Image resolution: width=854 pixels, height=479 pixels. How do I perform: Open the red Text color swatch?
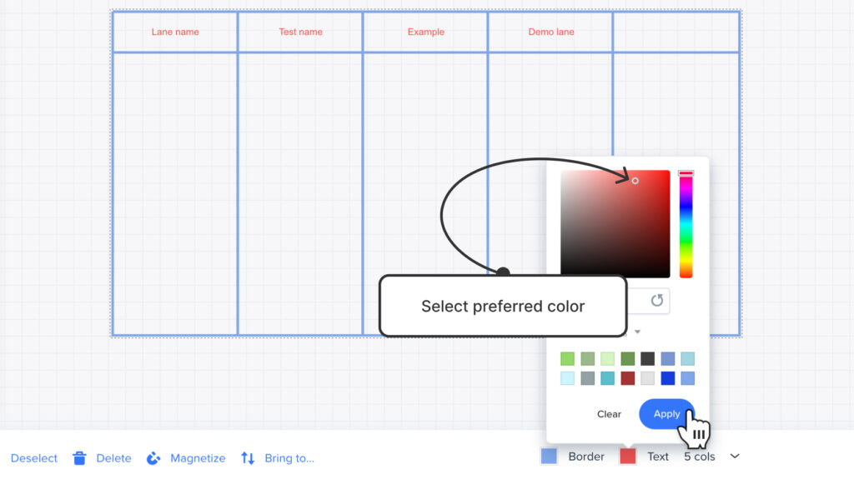[628, 457]
